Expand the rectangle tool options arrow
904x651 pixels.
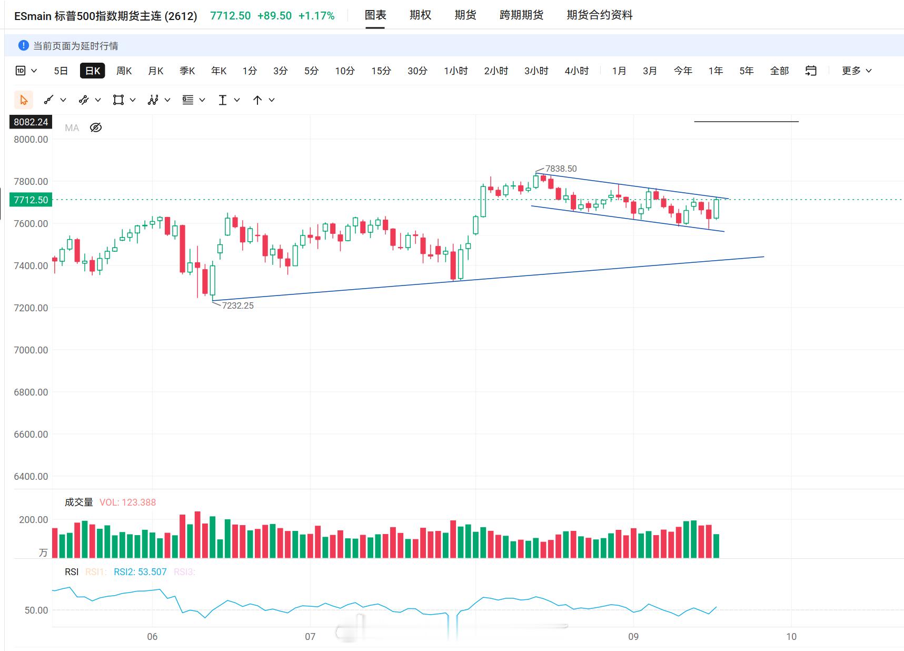click(133, 100)
